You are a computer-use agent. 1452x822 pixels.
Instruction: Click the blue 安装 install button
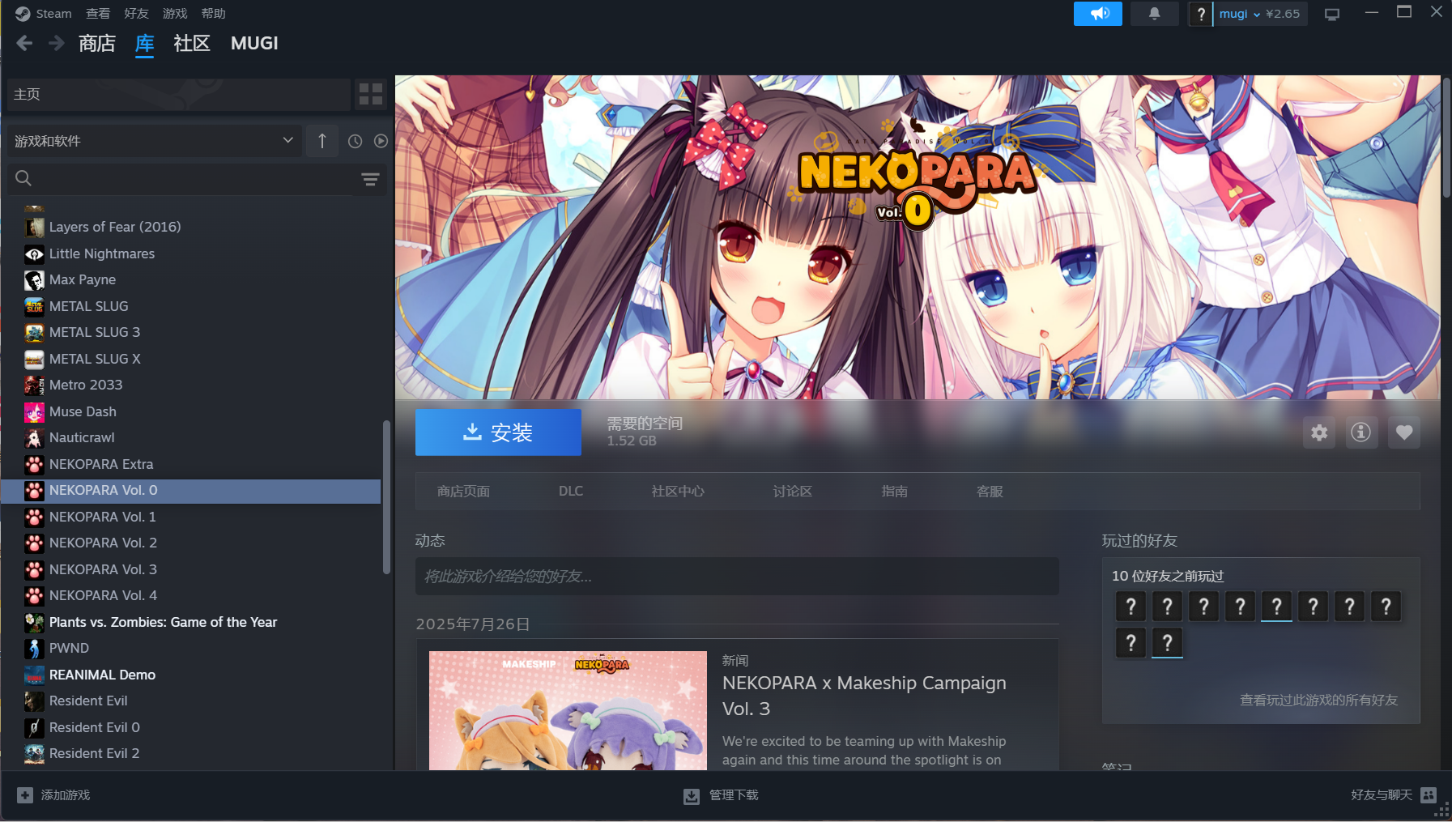(x=497, y=432)
